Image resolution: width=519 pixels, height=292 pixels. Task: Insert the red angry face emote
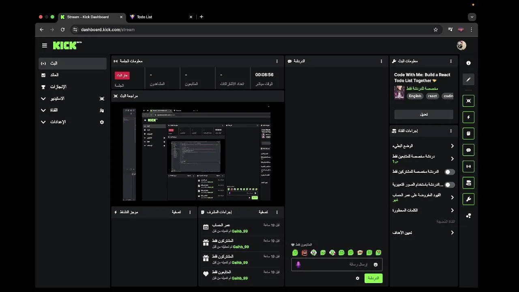(305, 253)
